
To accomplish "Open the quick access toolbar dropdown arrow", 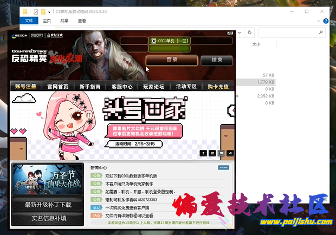I will click(49, 12).
